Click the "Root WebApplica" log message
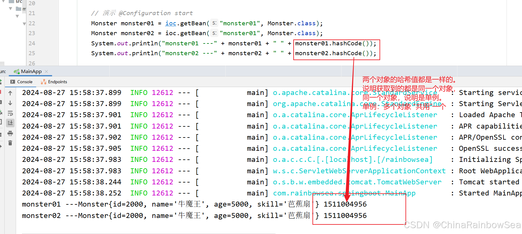The height and width of the screenshot is (234, 522). (x=490, y=171)
